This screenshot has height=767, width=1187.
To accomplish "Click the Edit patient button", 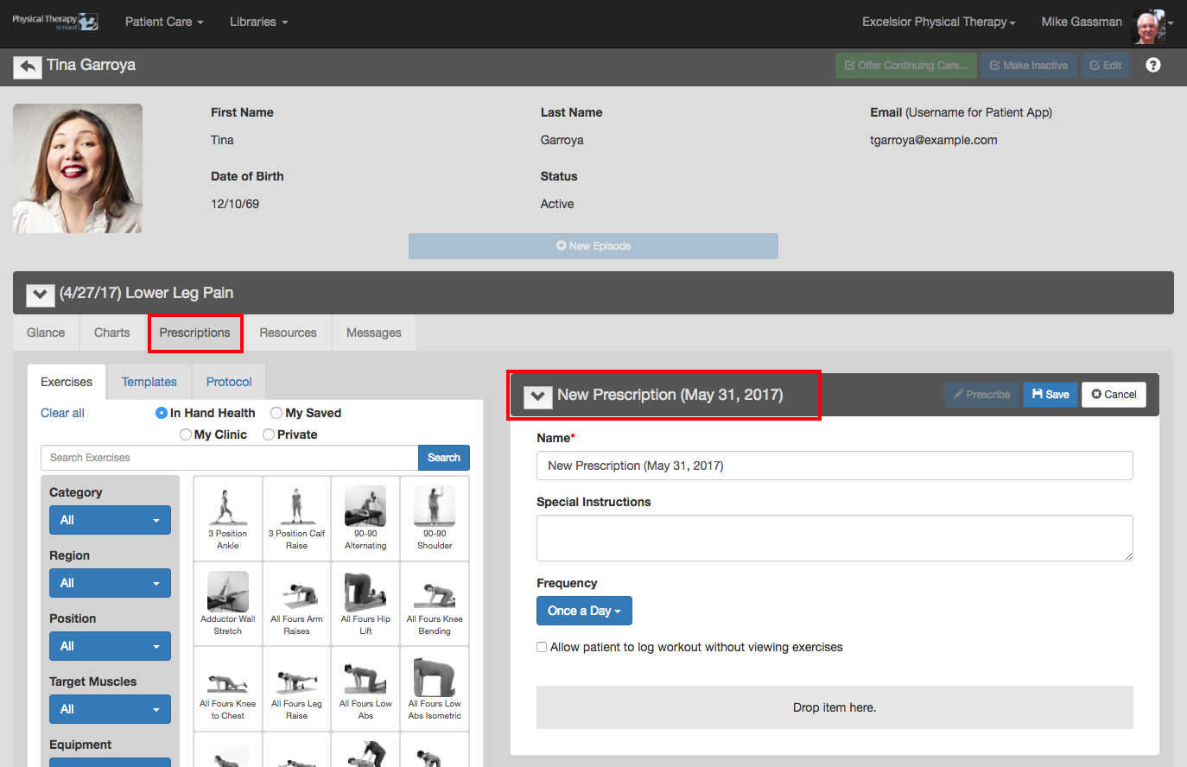I will (1106, 66).
